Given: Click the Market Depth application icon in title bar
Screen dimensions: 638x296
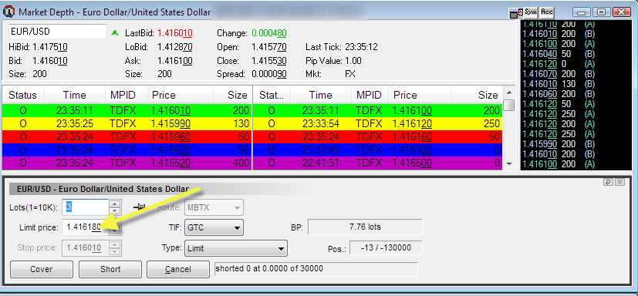Looking at the screenshot, I should 8,12.
